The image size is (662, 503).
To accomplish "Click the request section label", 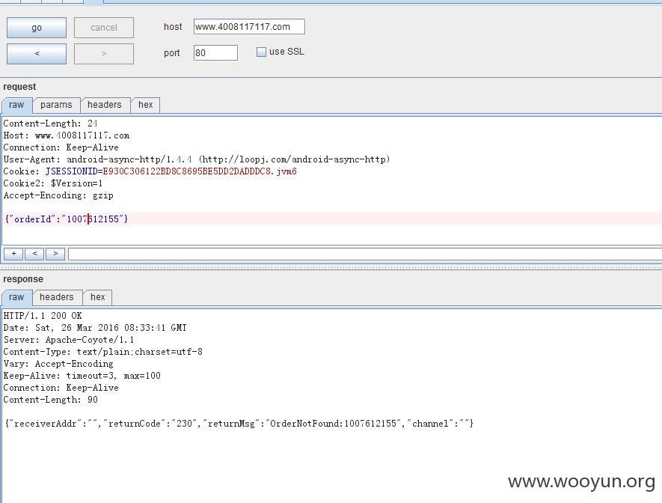I will (x=19, y=87).
